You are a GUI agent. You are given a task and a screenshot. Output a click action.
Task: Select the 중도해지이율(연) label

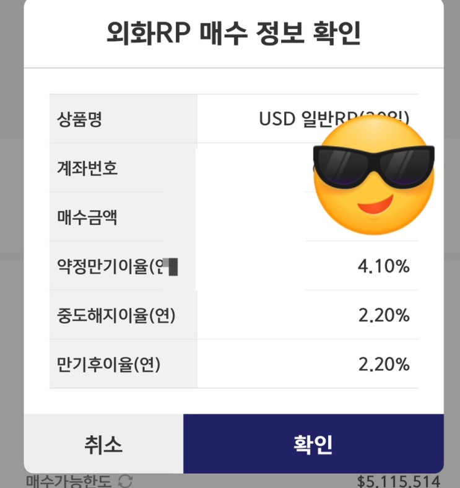(x=116, y=316)
